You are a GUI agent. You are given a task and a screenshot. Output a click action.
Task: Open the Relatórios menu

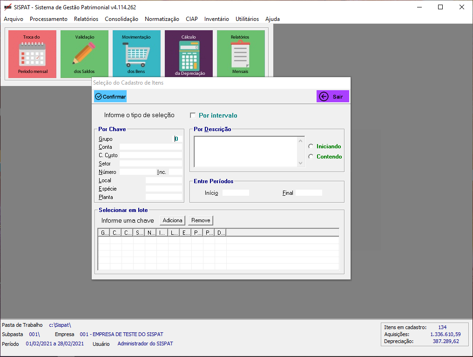pyautogui.click(x=86, y=19)
